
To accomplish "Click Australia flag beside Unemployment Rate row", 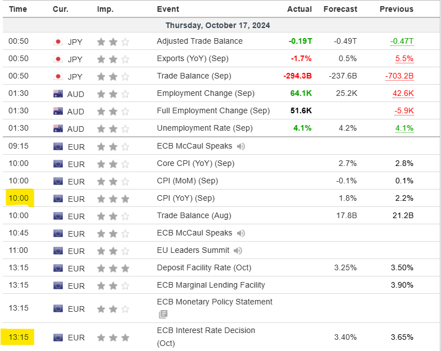I will 58,128.
